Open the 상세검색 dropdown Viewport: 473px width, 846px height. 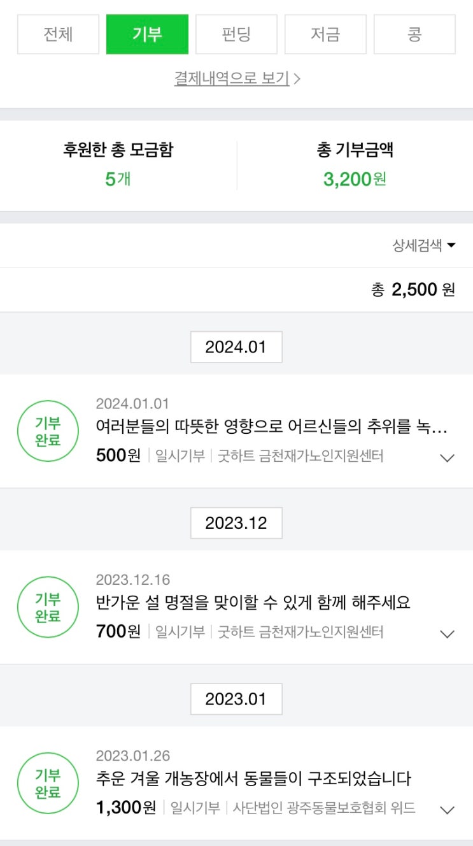pos(424,245)
